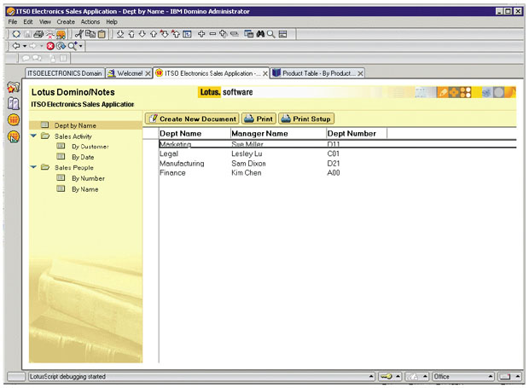Open the Edit menu
Viewport: 529px width, 388px height.
tap(28, 22)
